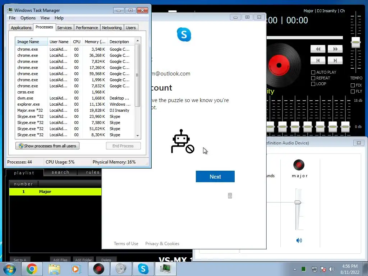Click the tray speaker volume icon
Screen dimensions: 368x276
pyautogui.click(x=332, y=269)
